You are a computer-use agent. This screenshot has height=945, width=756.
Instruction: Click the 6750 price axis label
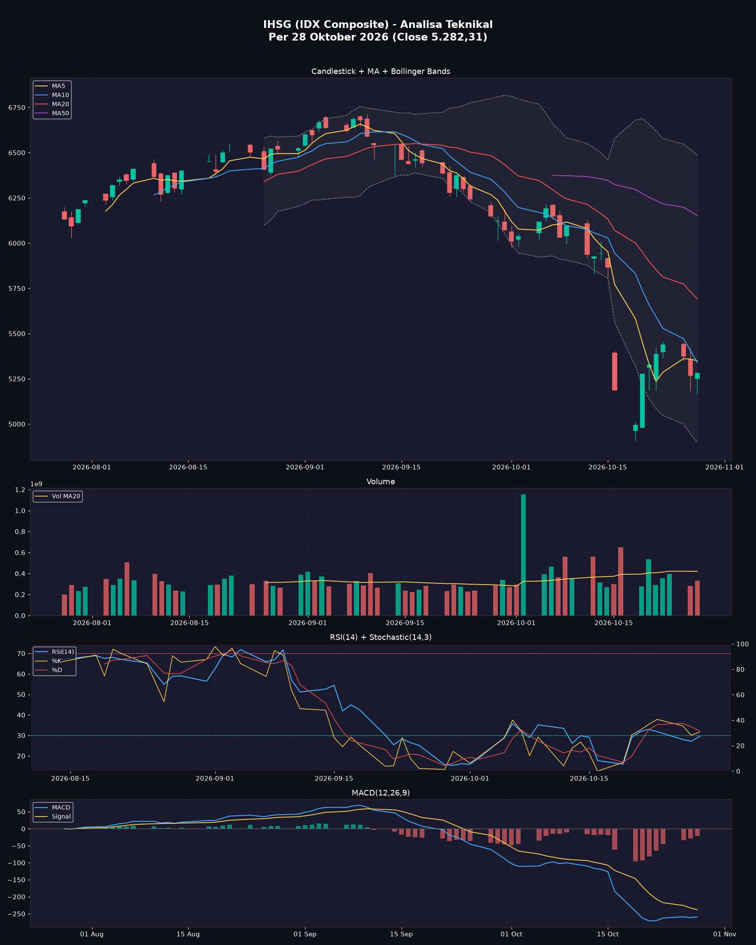click(x=17, y=107)
